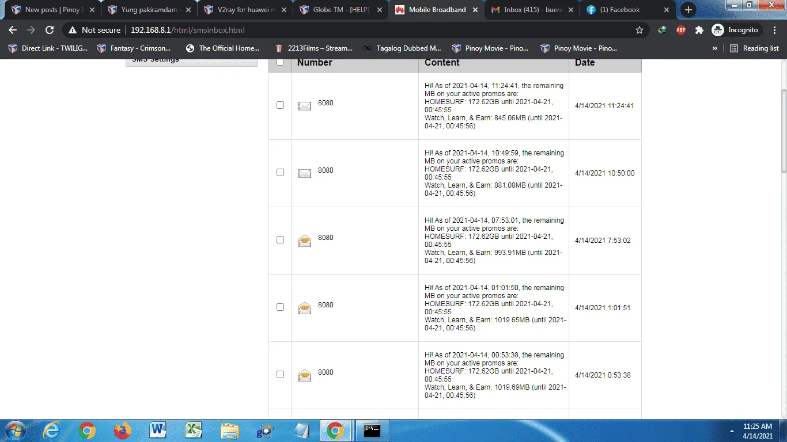Click the message mentioning 993.91MB remaining
This screenshot has width=787, height=442.
click(494, 241)
